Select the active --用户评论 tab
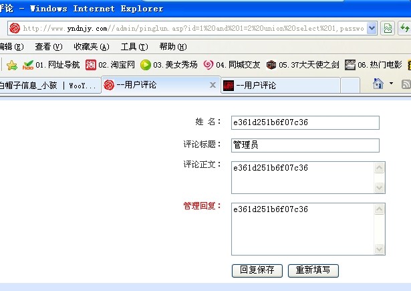The width and height of the screenshot is (411, 291). (160, 85)
